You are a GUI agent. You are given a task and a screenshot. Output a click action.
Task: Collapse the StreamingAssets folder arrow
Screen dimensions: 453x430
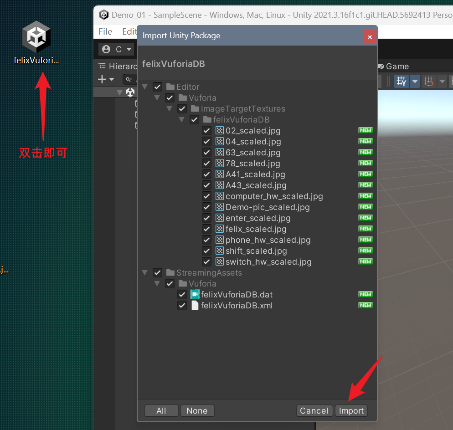click(145, 272)
